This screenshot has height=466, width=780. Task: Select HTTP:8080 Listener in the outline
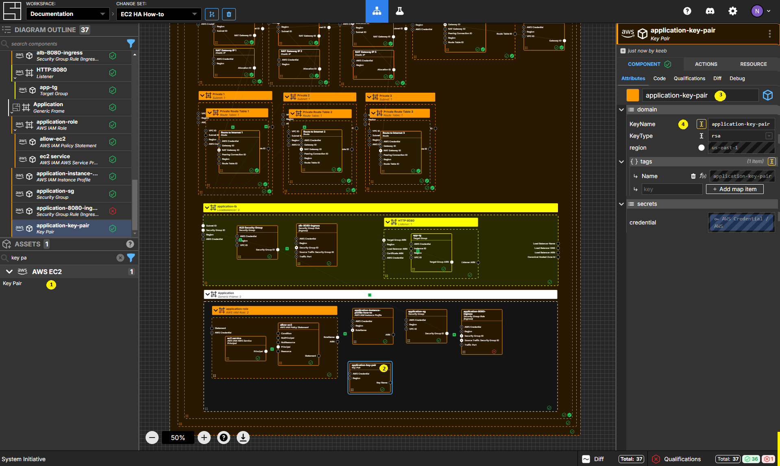pyautogui.click(x=72, y=73)
